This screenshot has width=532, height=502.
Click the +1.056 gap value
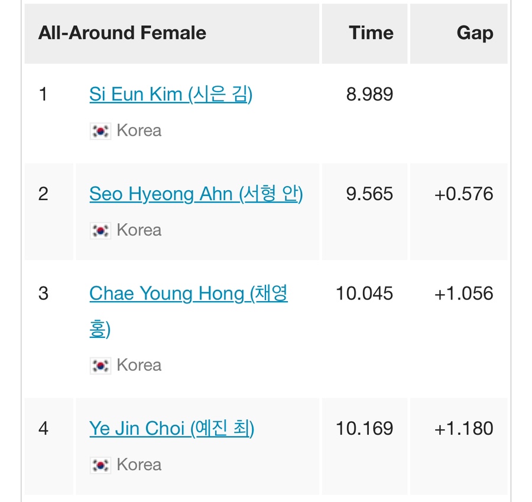(x=464, y=294)
